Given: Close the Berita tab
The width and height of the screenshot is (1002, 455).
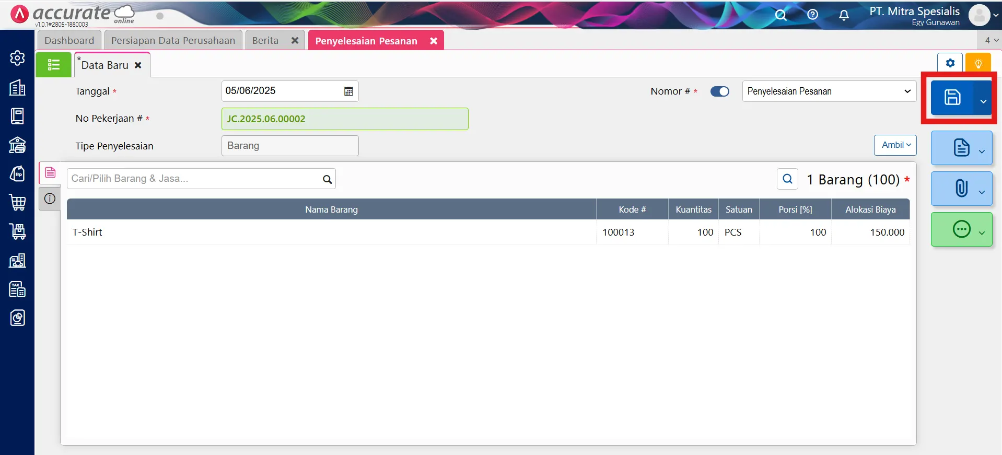Looking at the screenshot, I should [x=295, y=41].
